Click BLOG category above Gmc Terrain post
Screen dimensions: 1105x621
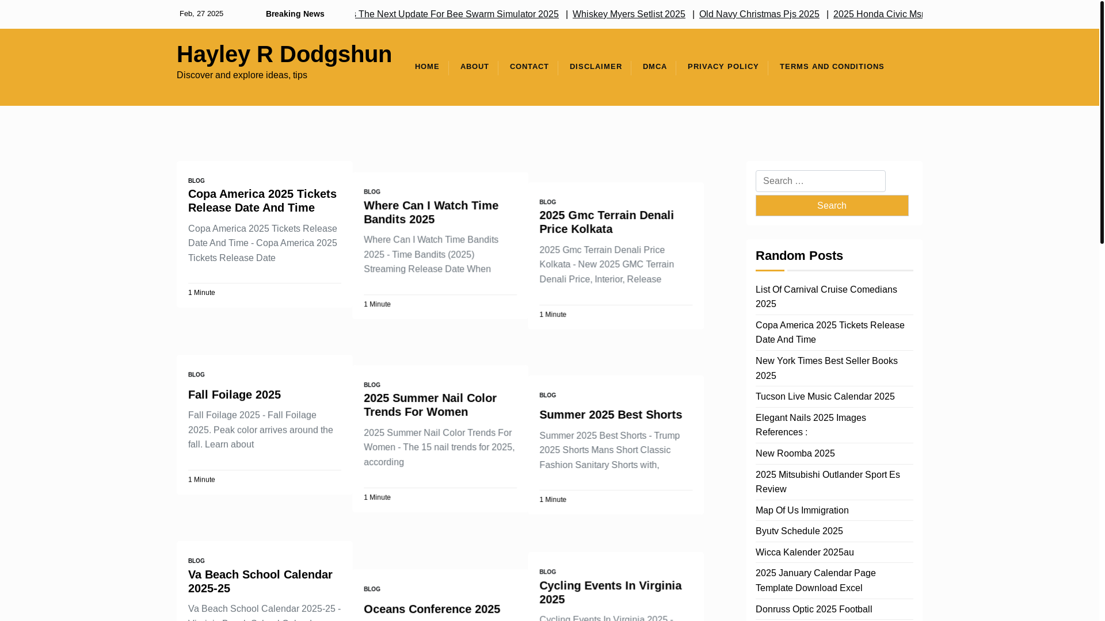[547, 202]
